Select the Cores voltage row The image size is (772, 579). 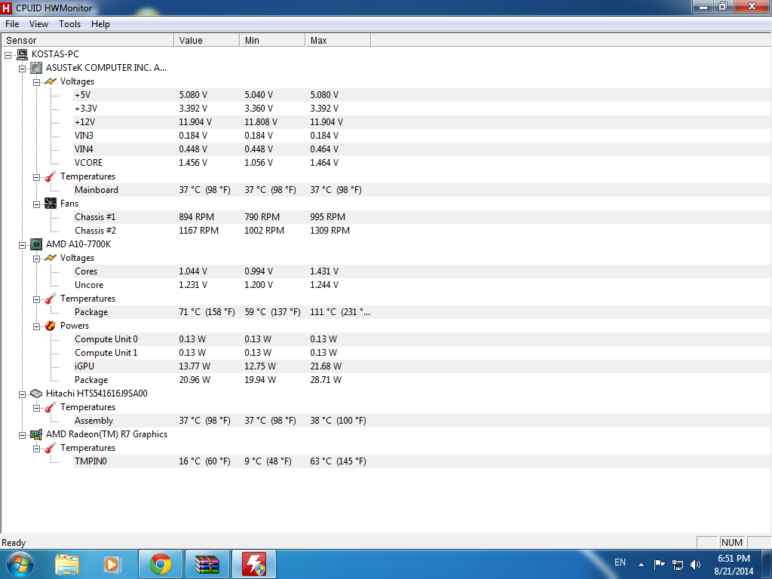422,271
